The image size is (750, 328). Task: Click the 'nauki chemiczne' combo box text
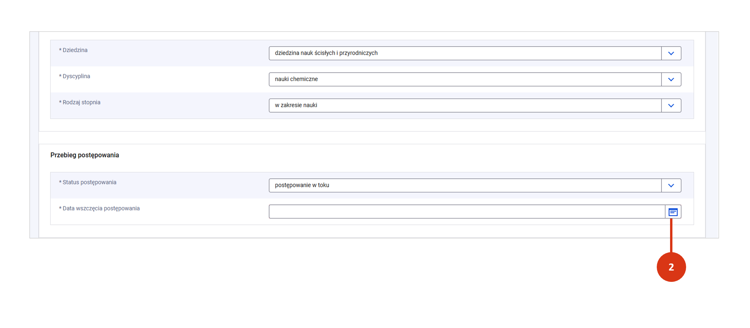click(296, 79)
